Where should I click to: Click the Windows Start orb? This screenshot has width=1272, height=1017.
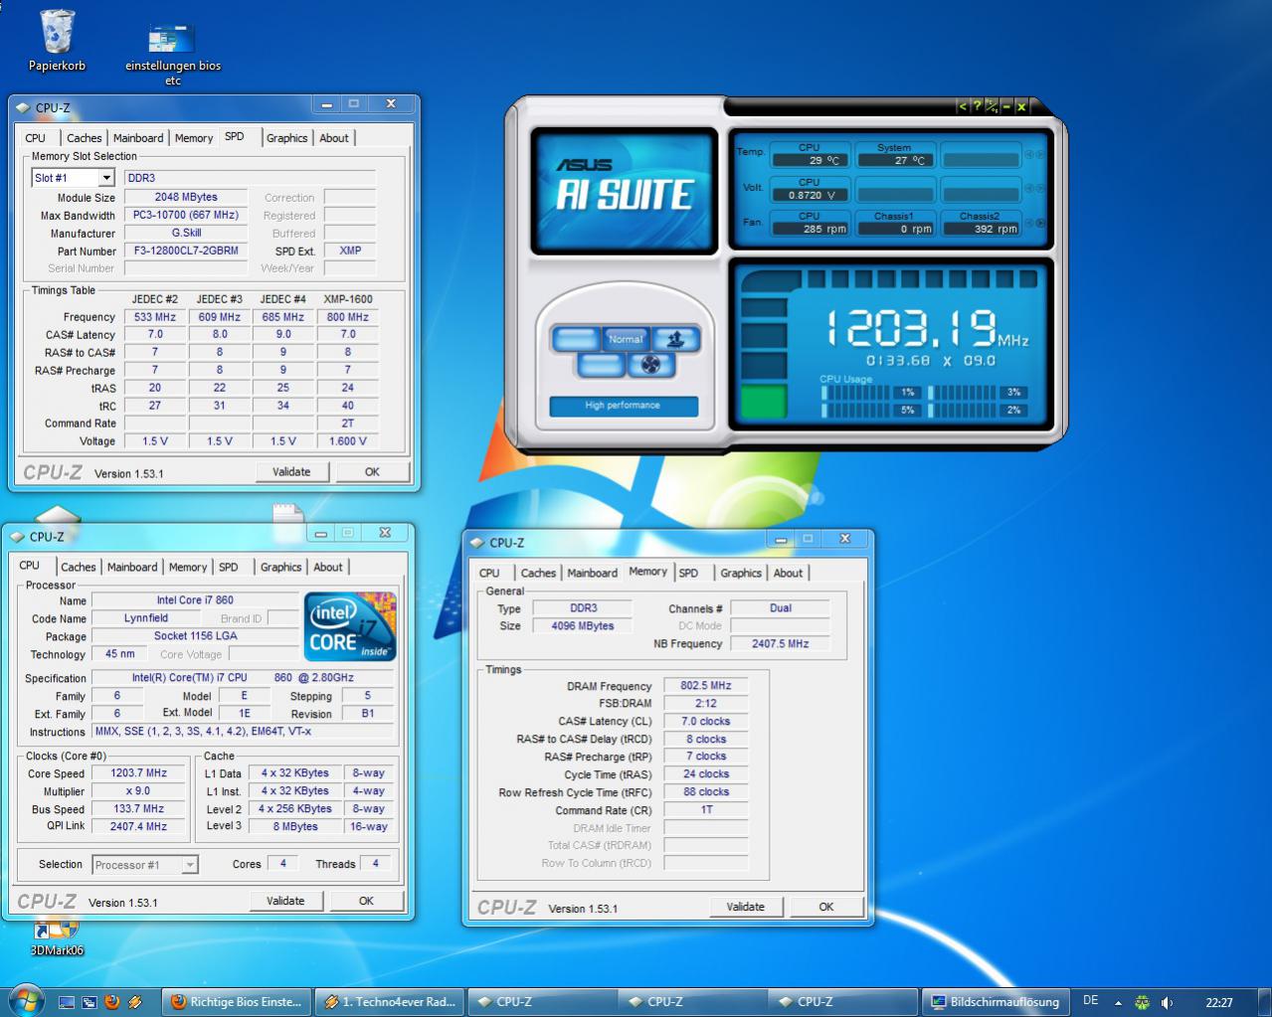[26, 1001]
